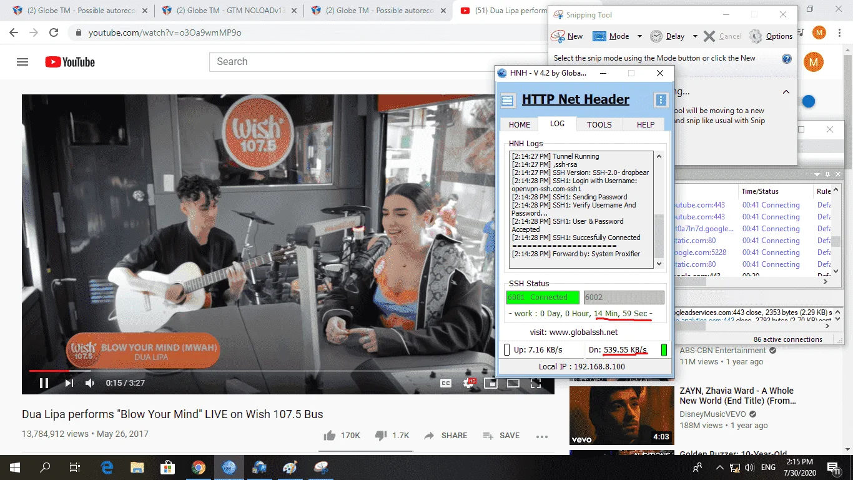853x480 pixels.
Task: Go to the YouTube home logo
Action: (70, 62)
